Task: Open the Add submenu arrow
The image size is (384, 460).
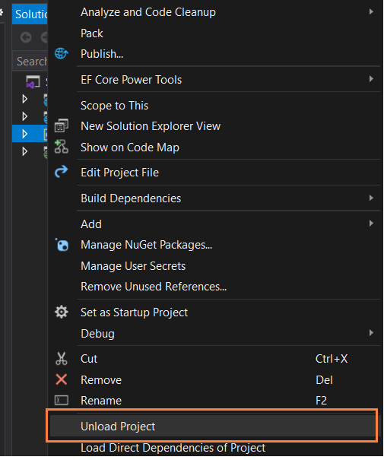Action: 371,224
